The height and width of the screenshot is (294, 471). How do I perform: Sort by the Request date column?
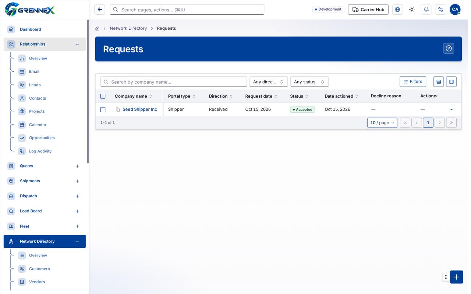point(261,96)
